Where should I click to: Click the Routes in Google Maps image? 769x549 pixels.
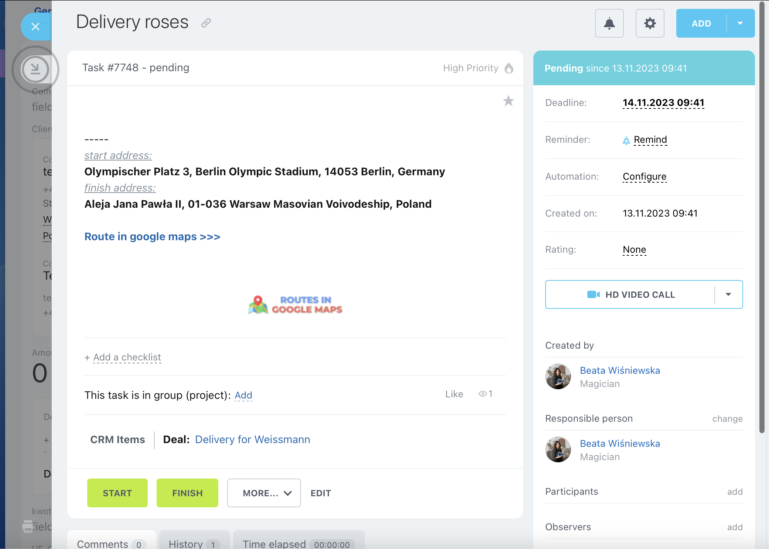295,305
